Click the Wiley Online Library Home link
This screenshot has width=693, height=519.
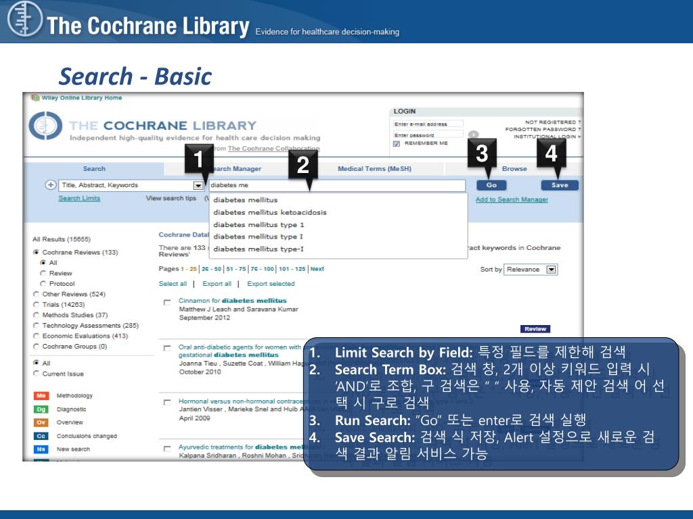click(82, 97)
